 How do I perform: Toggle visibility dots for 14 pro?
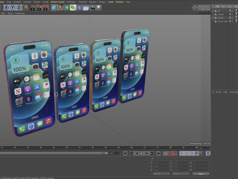pos(233,18)
